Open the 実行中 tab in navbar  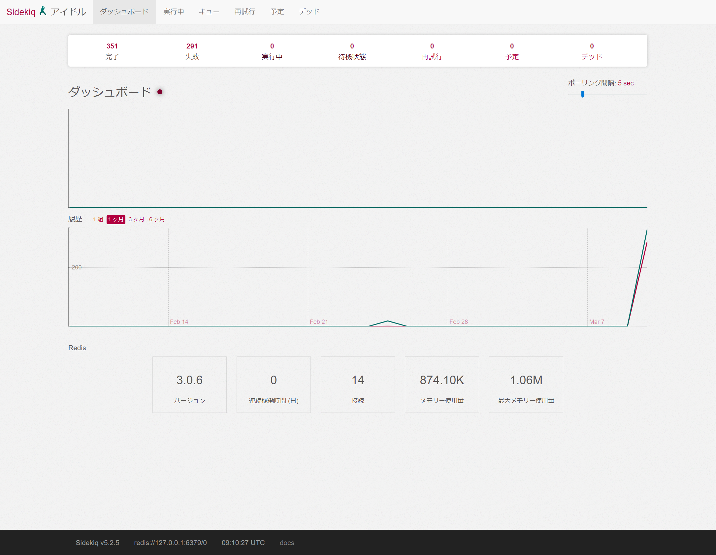coord(174,12)
